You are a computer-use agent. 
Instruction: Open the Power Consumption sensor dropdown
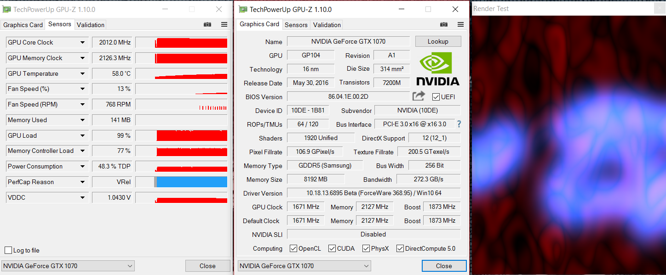tap(83, 166)
